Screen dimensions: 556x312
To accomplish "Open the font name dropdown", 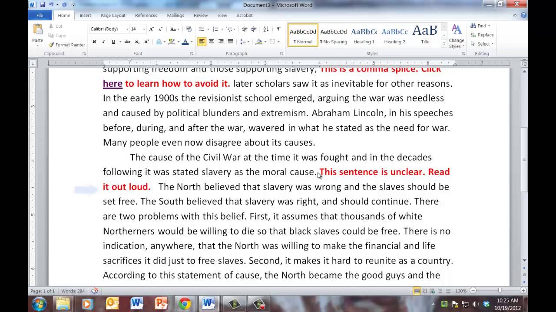I will 127,29.
